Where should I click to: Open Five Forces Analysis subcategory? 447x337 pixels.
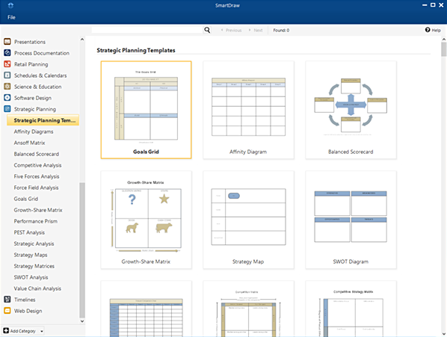[37, 176]
